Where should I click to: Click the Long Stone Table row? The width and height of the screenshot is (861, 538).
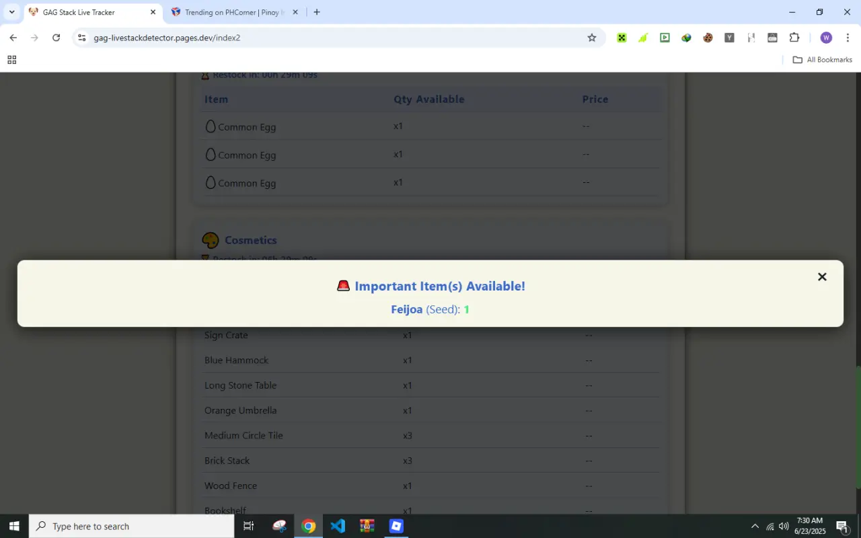(430, 385)
